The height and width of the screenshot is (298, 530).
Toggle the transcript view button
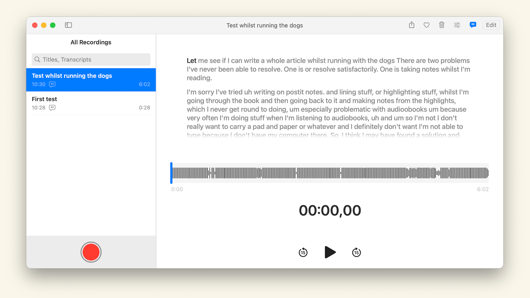(473, 25)
